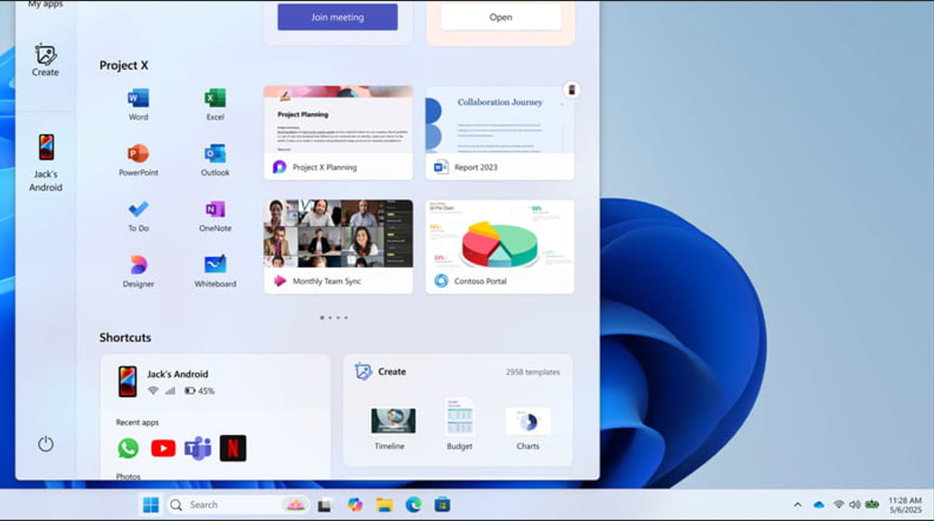Click the search highlight icon in Search box

[295, 504]
